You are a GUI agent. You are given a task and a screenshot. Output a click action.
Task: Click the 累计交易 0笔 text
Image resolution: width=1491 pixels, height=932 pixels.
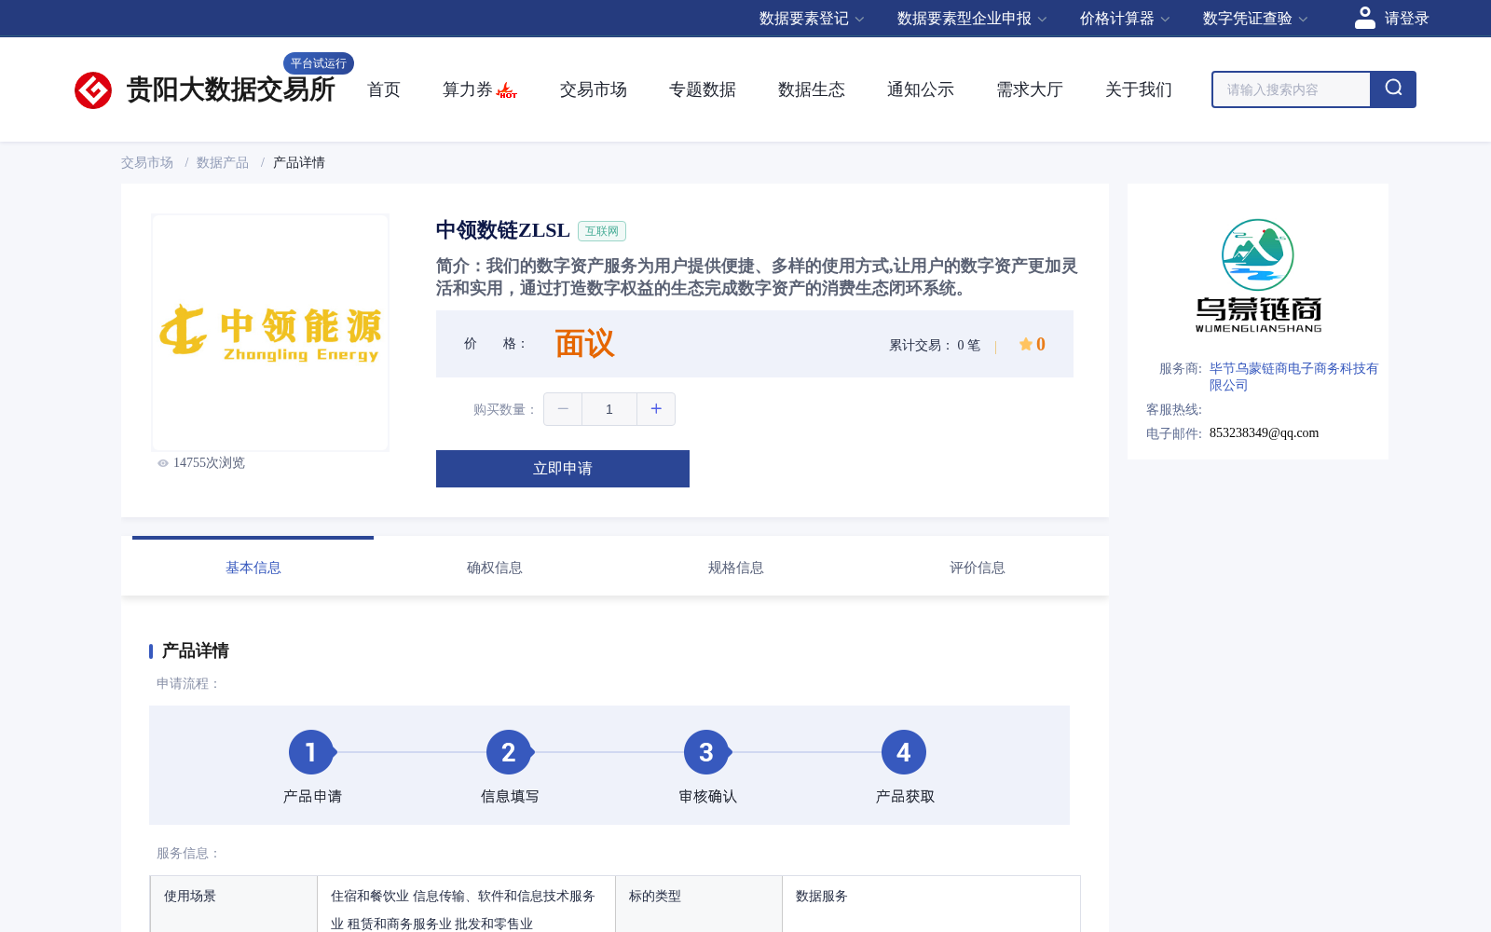[935, 345]
